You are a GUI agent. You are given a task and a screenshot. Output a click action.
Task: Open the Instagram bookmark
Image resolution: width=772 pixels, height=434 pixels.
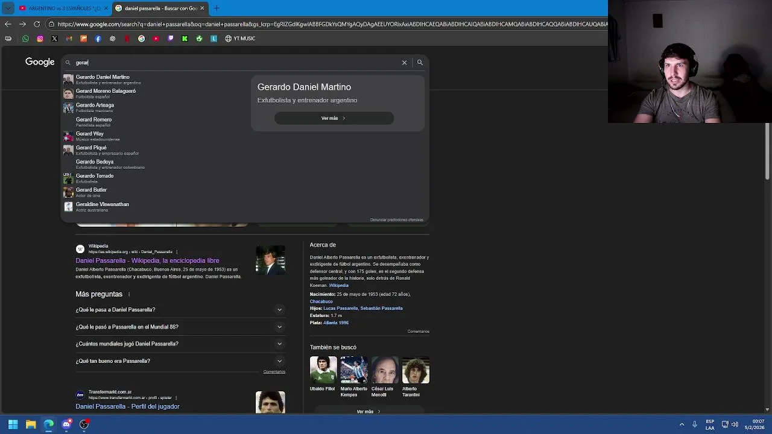click(x=40, y=39)
